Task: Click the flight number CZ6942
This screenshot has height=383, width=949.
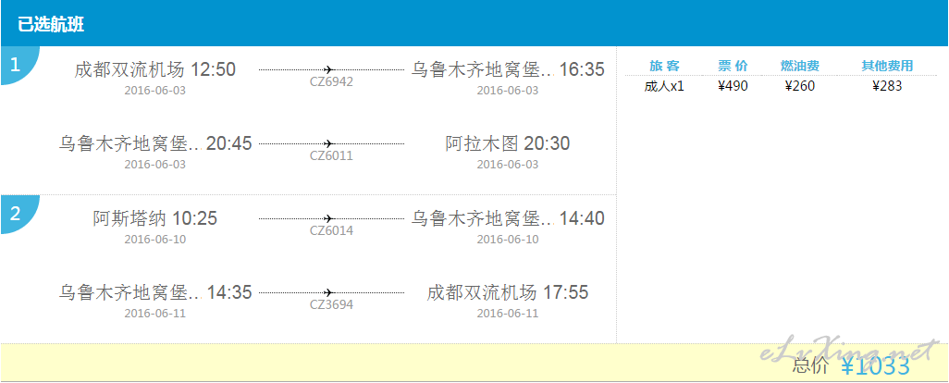Action: (331, 81)
